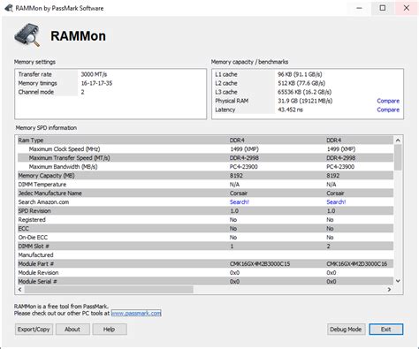Click the horizontal scroll right arrow
Viewport: 419px width, 349px height.
(x=389, y=290)
